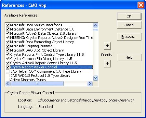Select 'Microsoft Data Source Interfaces' row text
Screen dimensions: 146x118
[36, 25]
